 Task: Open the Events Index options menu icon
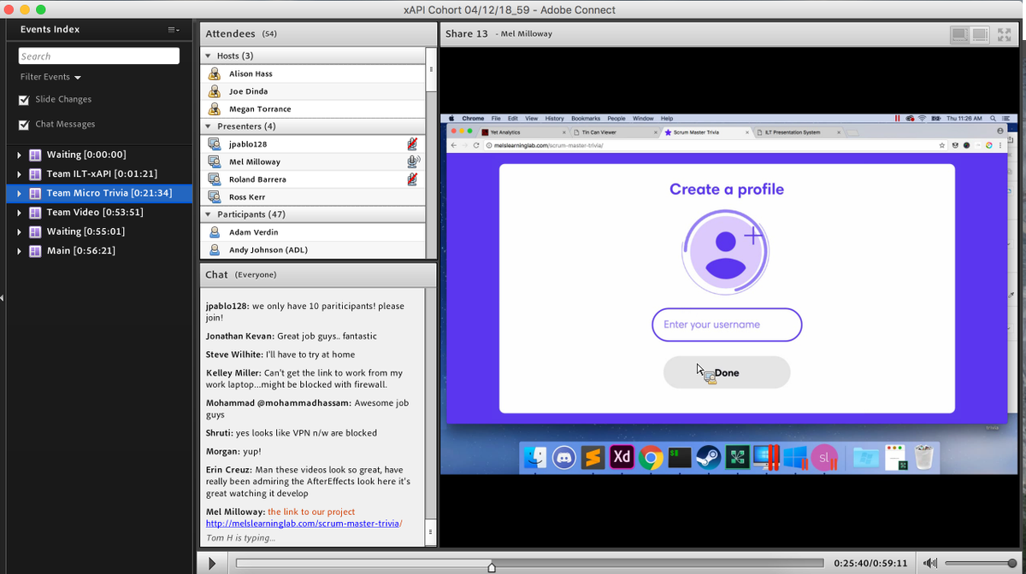(174, 30)
